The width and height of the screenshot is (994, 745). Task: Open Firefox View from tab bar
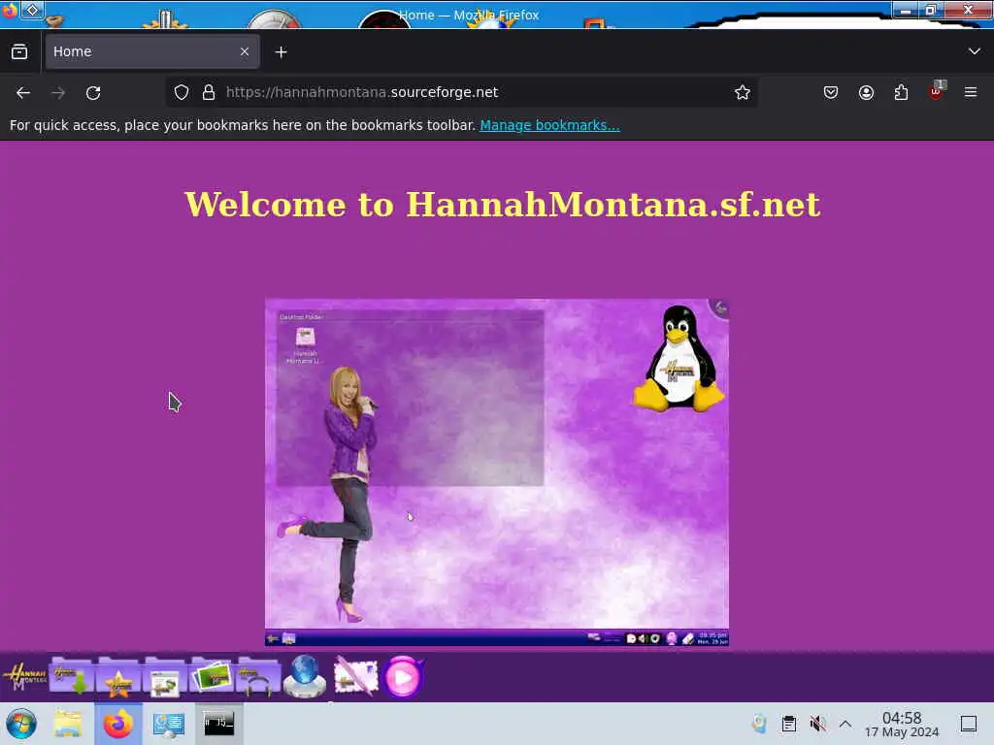(19, 52)
